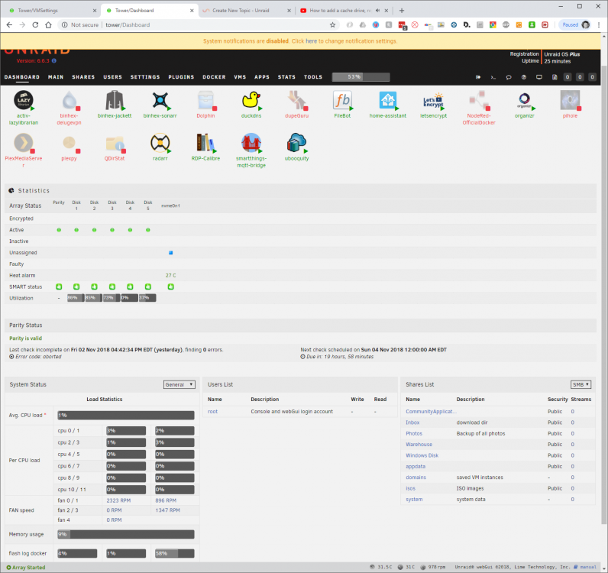The image size is (608, 573).
Task: Click the Disk 1 SMART status indicator
Action: [76, 286]
